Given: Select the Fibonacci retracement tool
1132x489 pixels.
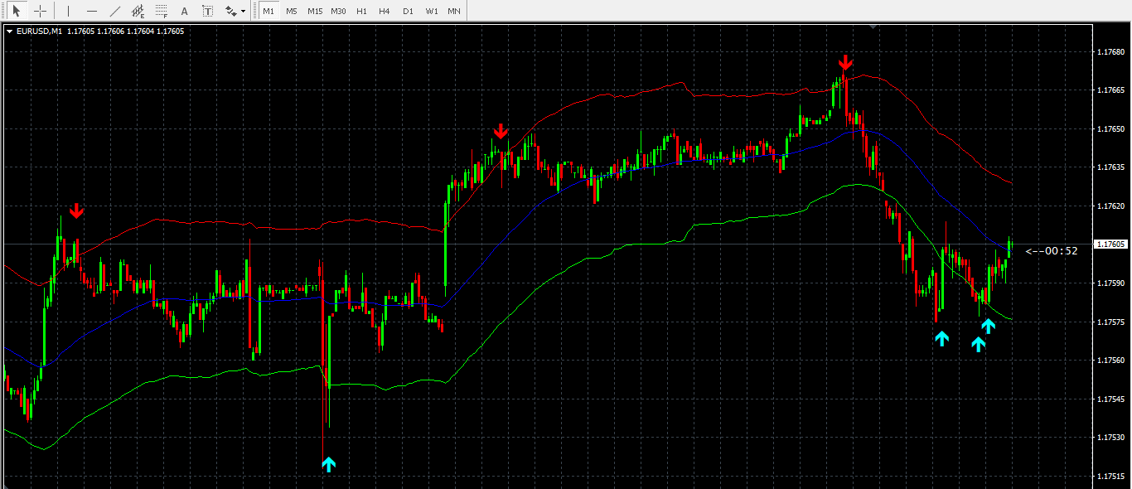Looking at the screenshot, I should point(162,12).
